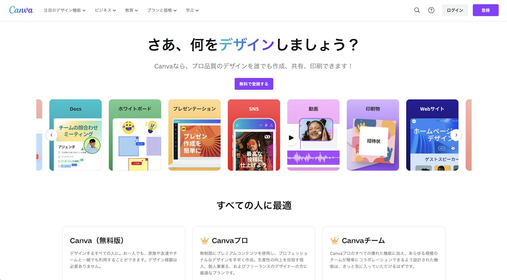507x280 pixels.
Task: Open the search magnifier icon
Action: (x=417, y=10)
